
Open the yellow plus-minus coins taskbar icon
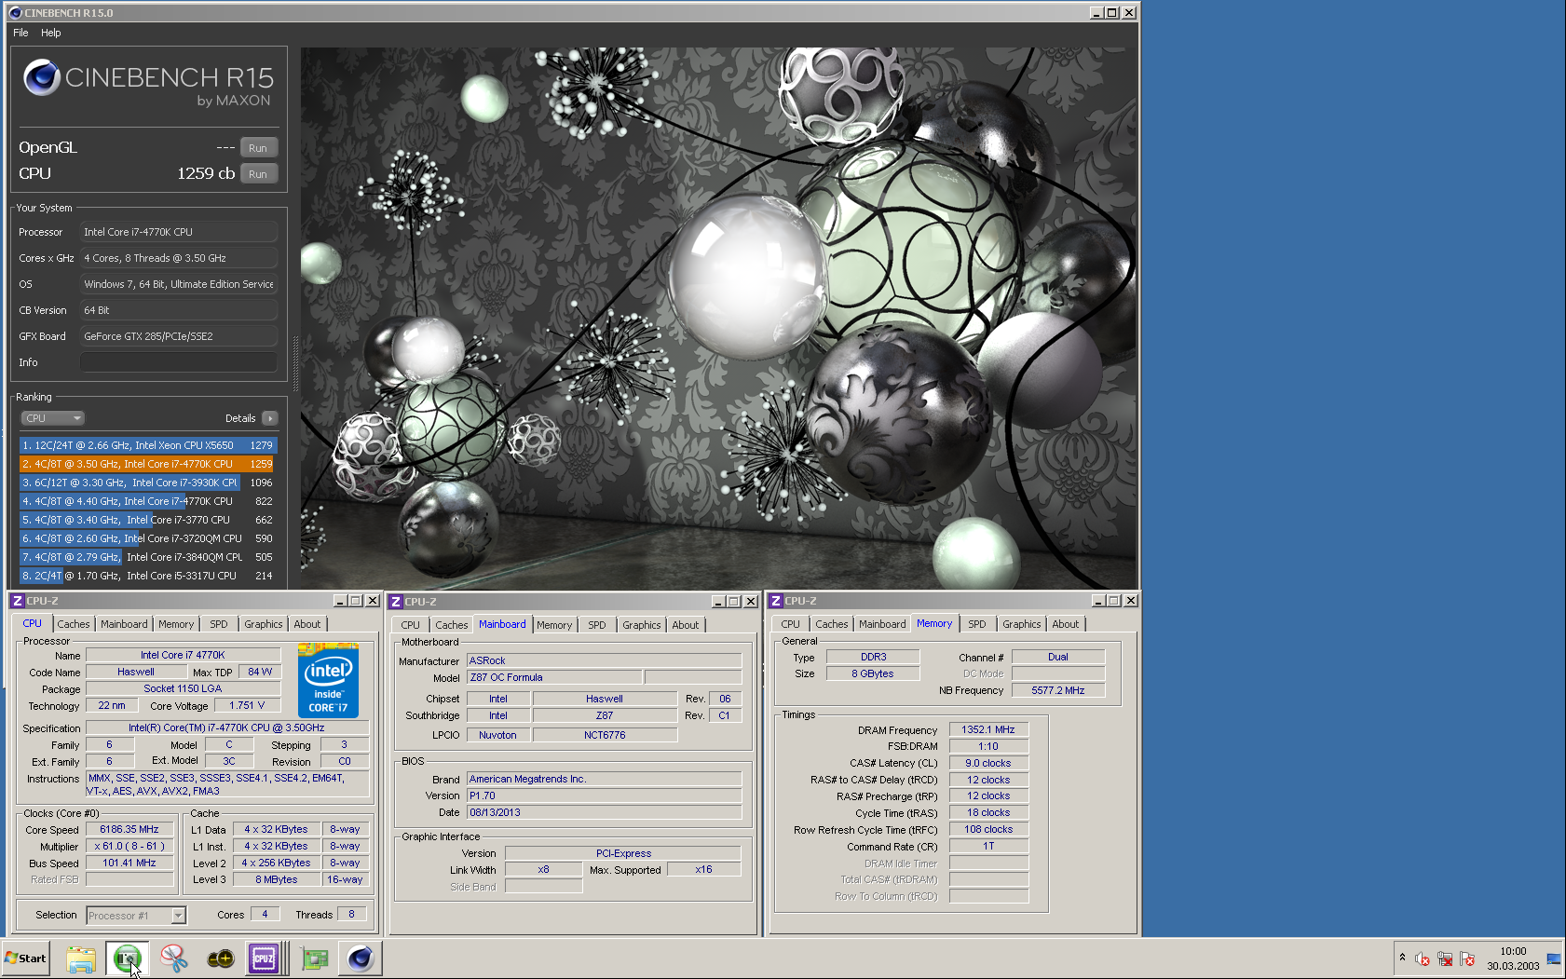pos(221,959)
